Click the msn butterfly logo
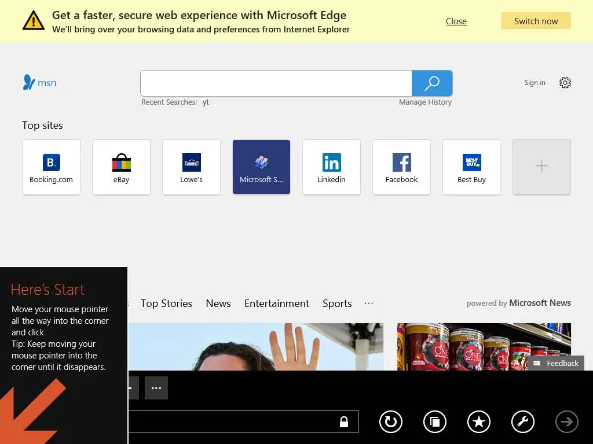This screenshot has height=444, width=593. pyautogui.click(x=39, y=82)
